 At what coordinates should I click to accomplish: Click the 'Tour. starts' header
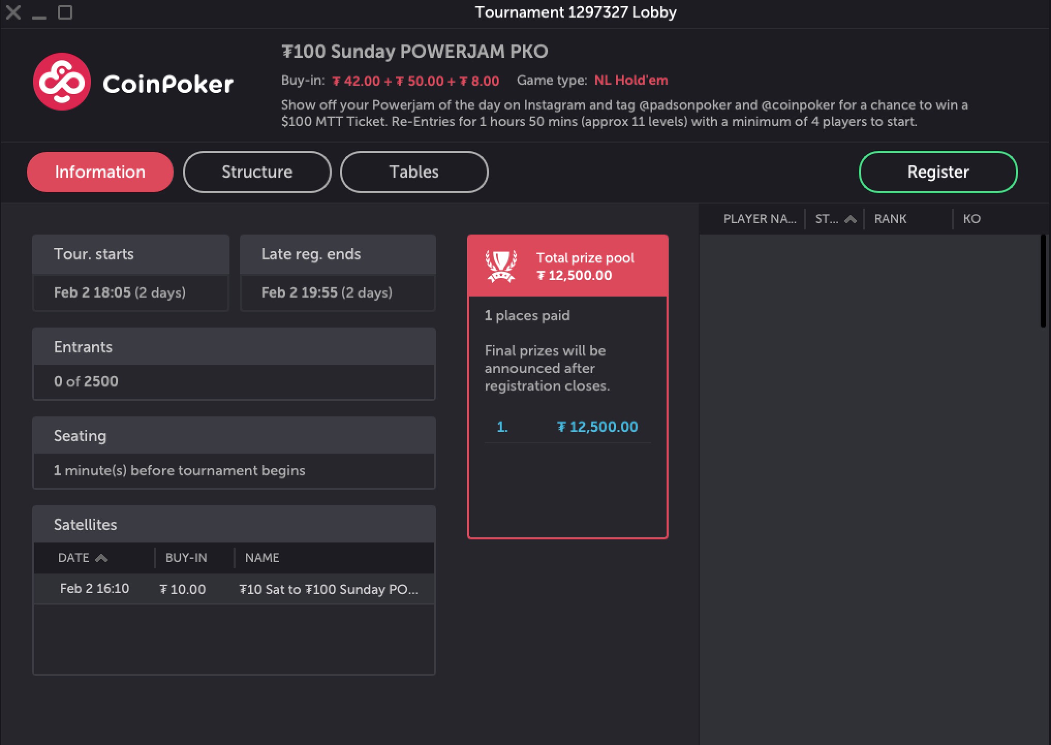click(x=131, y=254)
